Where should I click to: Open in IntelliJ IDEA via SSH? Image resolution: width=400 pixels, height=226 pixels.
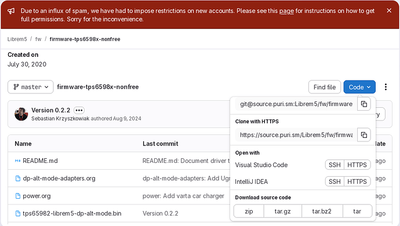point(334,181)
